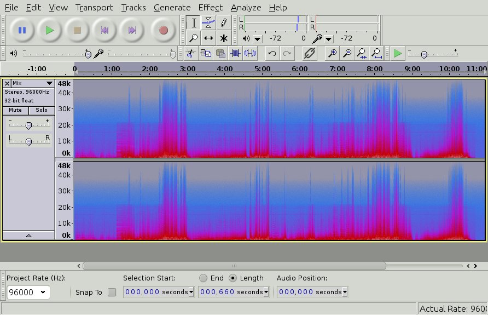The width and height of the screenshot is (488, 315).
Task: Cut selection with the scissors icon
Action: (x=190, y=53)
